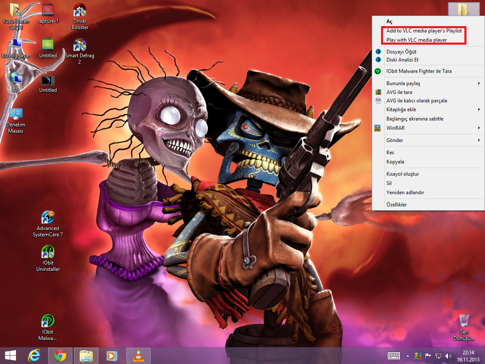Open the Windows Start button

pos(11,356)
